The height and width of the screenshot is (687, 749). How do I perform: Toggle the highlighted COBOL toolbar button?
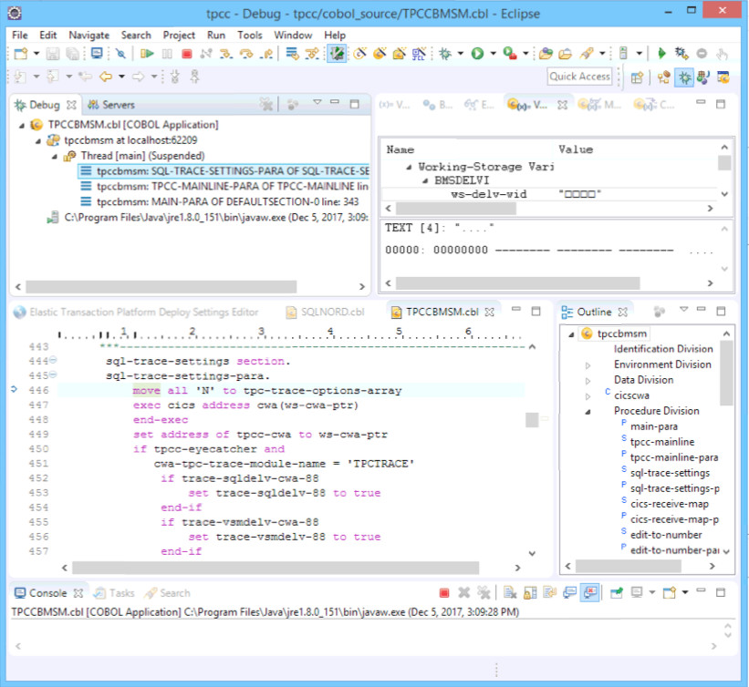click(337, 54)
